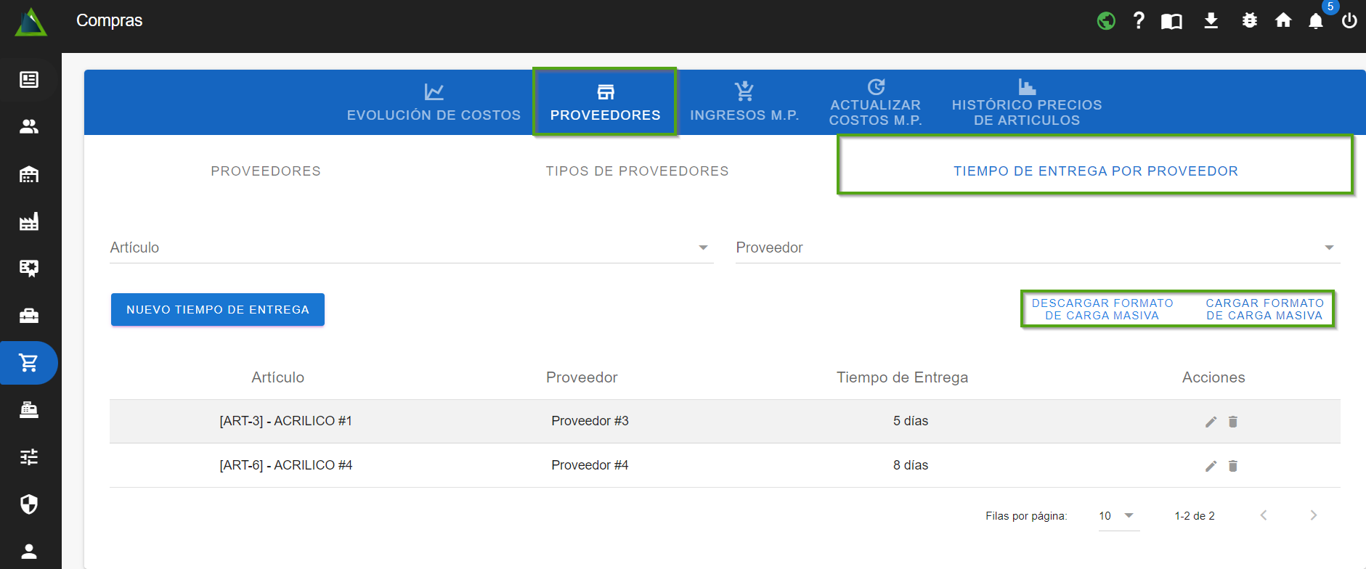Click the notifications bell icon
This screenshot has height=569, width=1366.
tap(1315, 21)
